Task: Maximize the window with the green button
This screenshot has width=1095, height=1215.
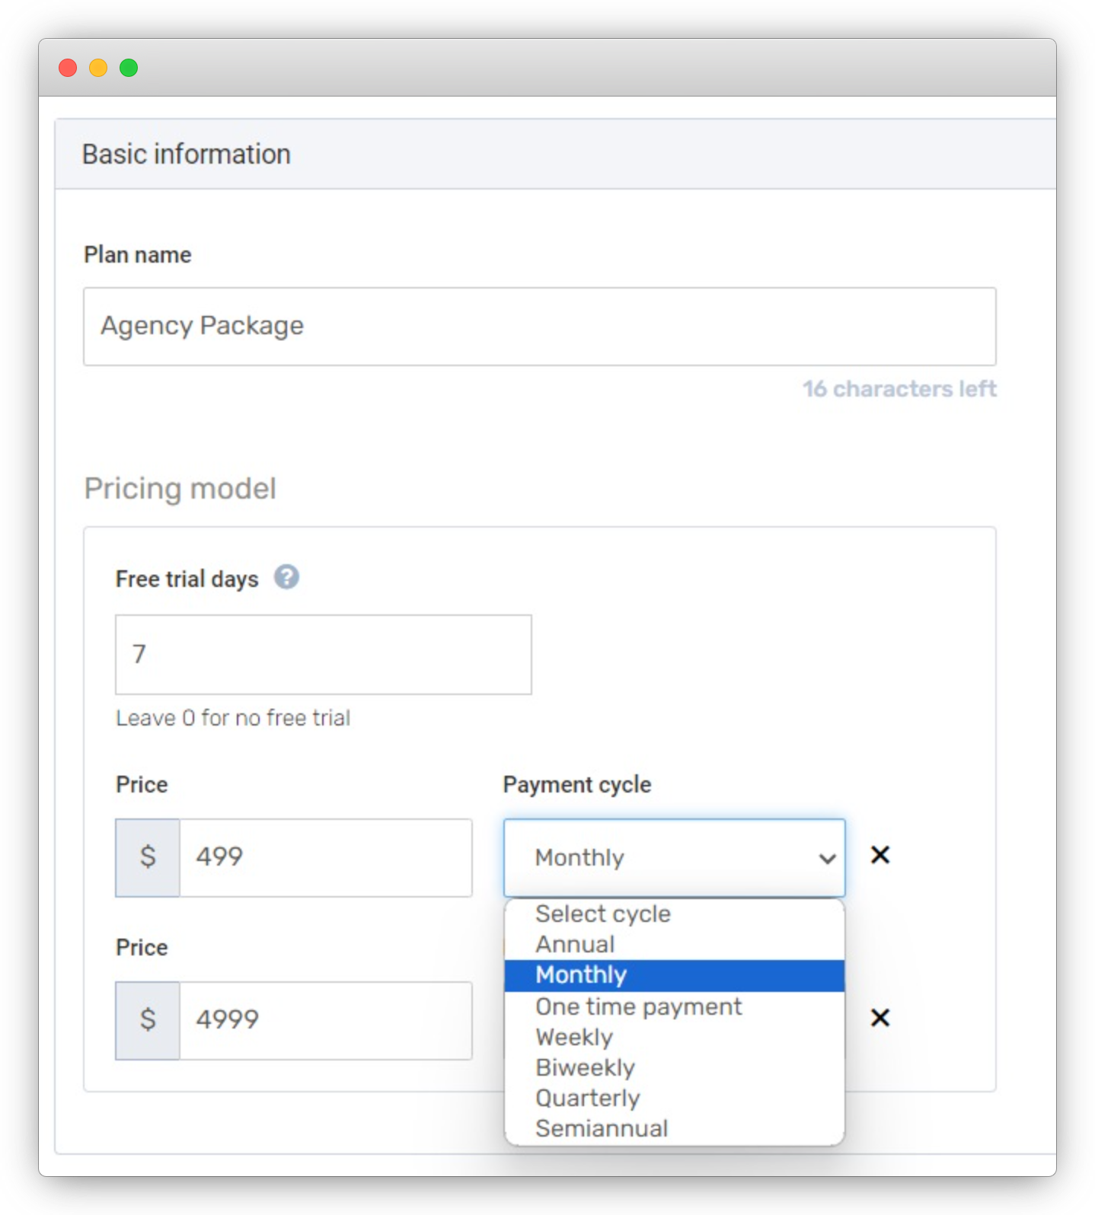Action: pyautogui.click(x=129, y=68)
